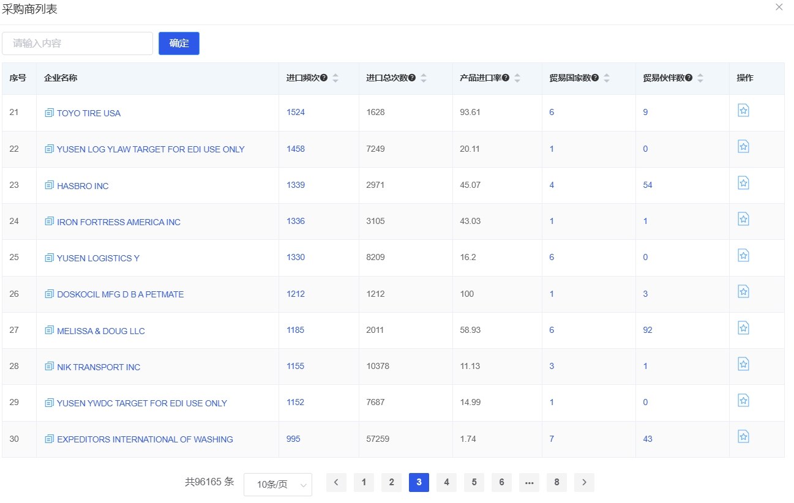Go to next page with right chevron
The image size is (794, 503).
click(x=584, y=482)
